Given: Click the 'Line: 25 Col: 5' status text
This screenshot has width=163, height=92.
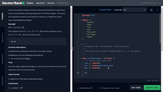Looking at the screenshot, I should 153,80.
